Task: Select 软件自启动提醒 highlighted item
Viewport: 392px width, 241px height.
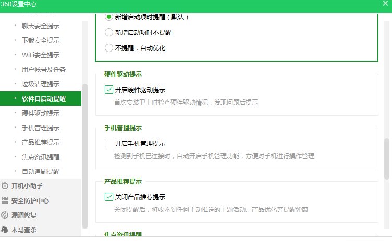Action: click(x=41, y=98)
